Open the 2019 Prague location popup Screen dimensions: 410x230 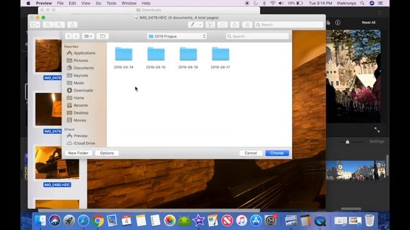pyautogui.click(x=177, y=36)
